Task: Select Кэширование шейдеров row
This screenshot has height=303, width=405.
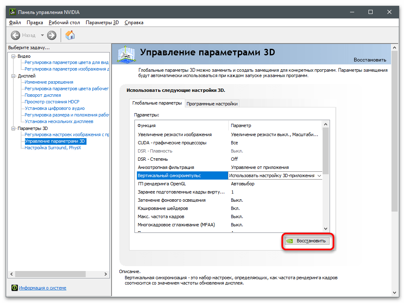Action: pyautogui.click(x=229, y=208)
